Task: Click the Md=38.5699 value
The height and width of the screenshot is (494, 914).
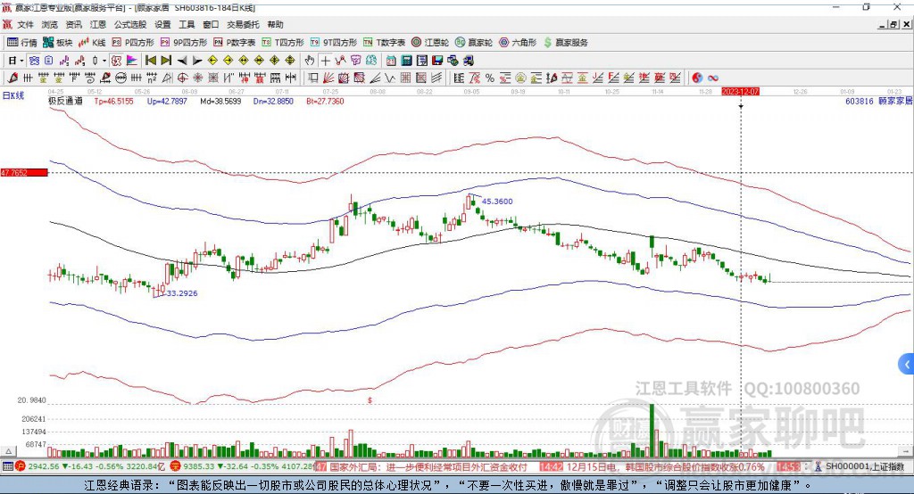Action: [220, 101]
